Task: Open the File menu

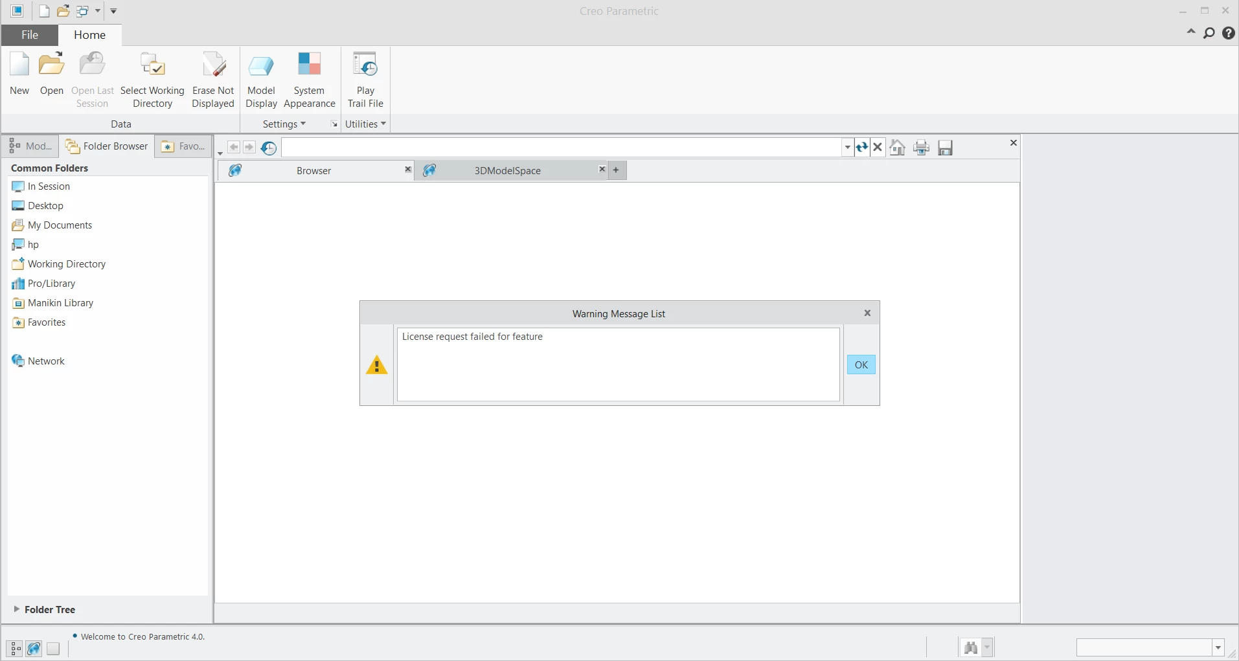Action: [x=30, y=35]
